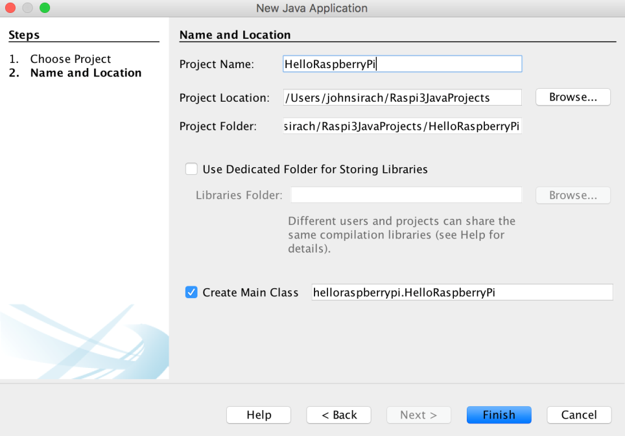Cancel the New Java Application wizard
This screenshot has width=625, height=436.
click(x=579, y=415)
